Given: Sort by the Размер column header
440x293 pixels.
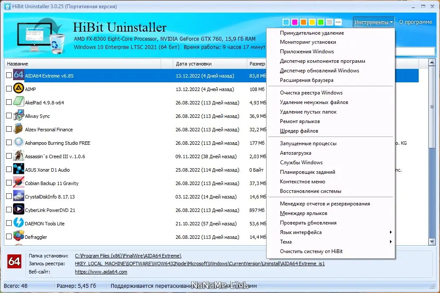Looking at the screenshot, I should [x=257, y=64].
